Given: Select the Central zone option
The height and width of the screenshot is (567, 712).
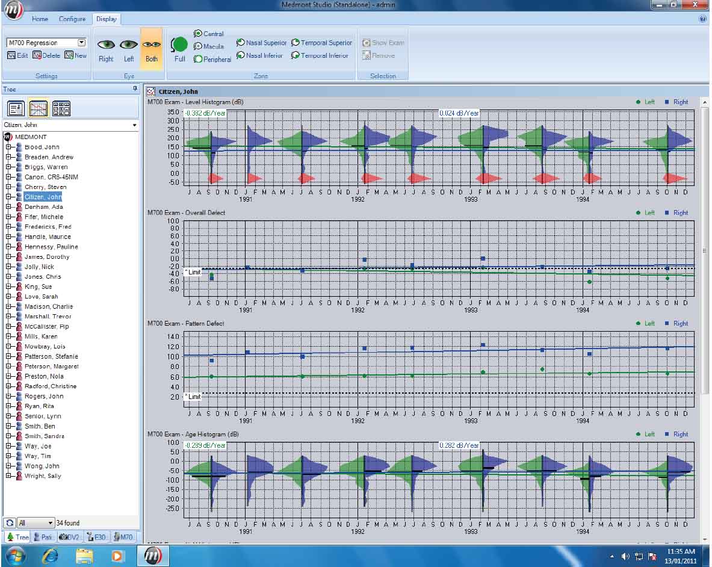Looking at the screenshot, I should [208, 34].
